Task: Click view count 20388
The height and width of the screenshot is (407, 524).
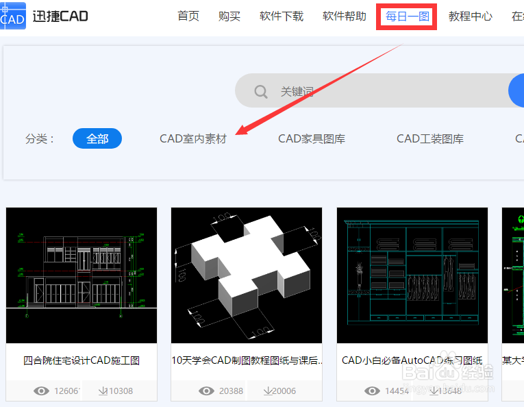Action: 232,391
